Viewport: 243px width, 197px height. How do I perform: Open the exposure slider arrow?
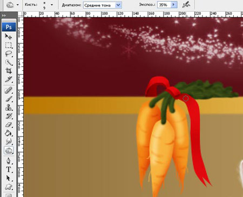click(x=174, y=5)
